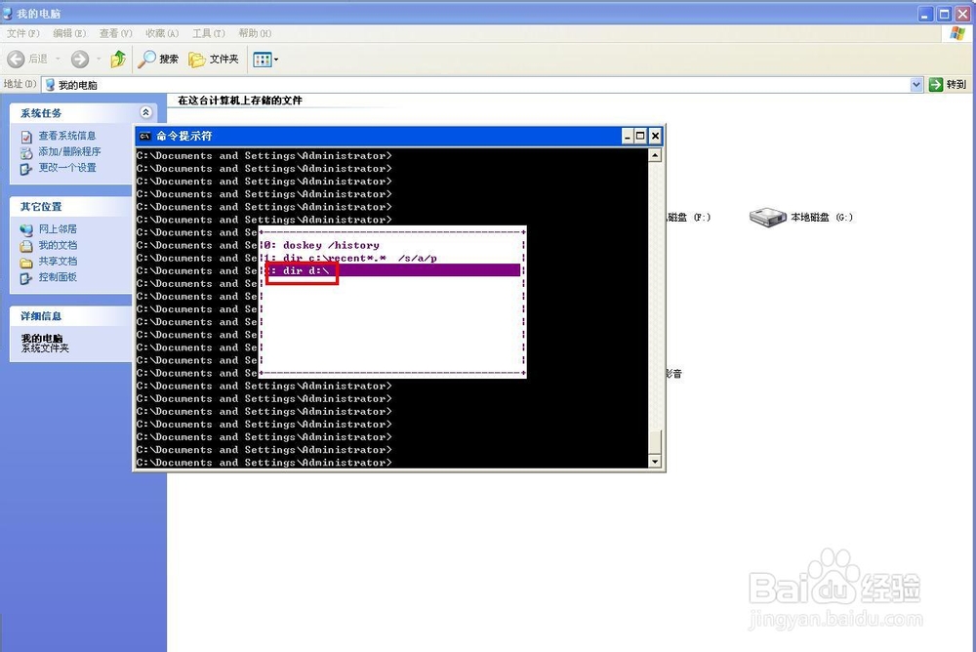Image resolution: width=976 pixels, height=652 pixels.
Task: Click the 查看系统信息 icon
Action: click(26, 137)
